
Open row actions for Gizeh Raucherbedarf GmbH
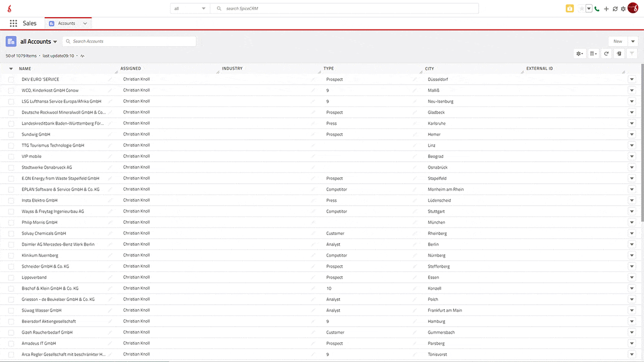tap(632, 333)
